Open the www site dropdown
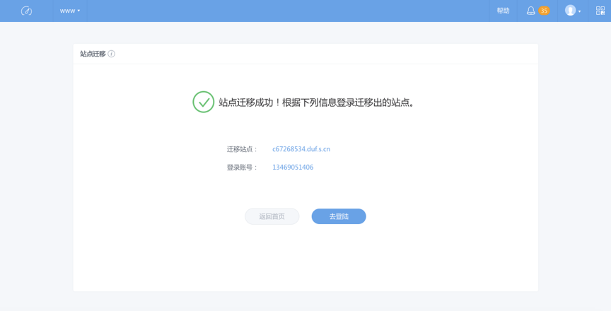 70,11
